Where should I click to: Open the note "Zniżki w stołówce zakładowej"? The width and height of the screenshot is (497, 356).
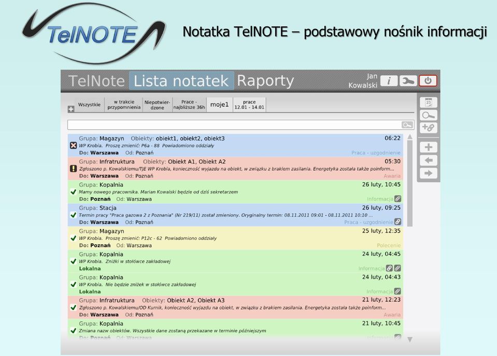point(235,261)
